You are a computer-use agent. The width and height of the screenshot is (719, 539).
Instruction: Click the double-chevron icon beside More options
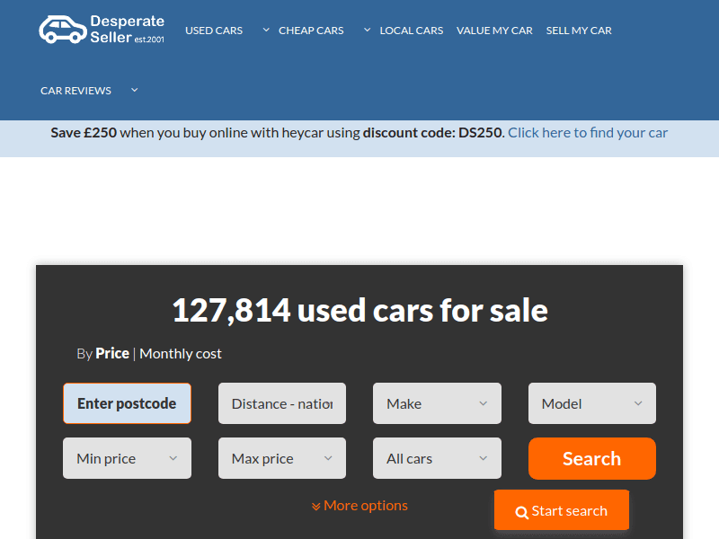315,507
